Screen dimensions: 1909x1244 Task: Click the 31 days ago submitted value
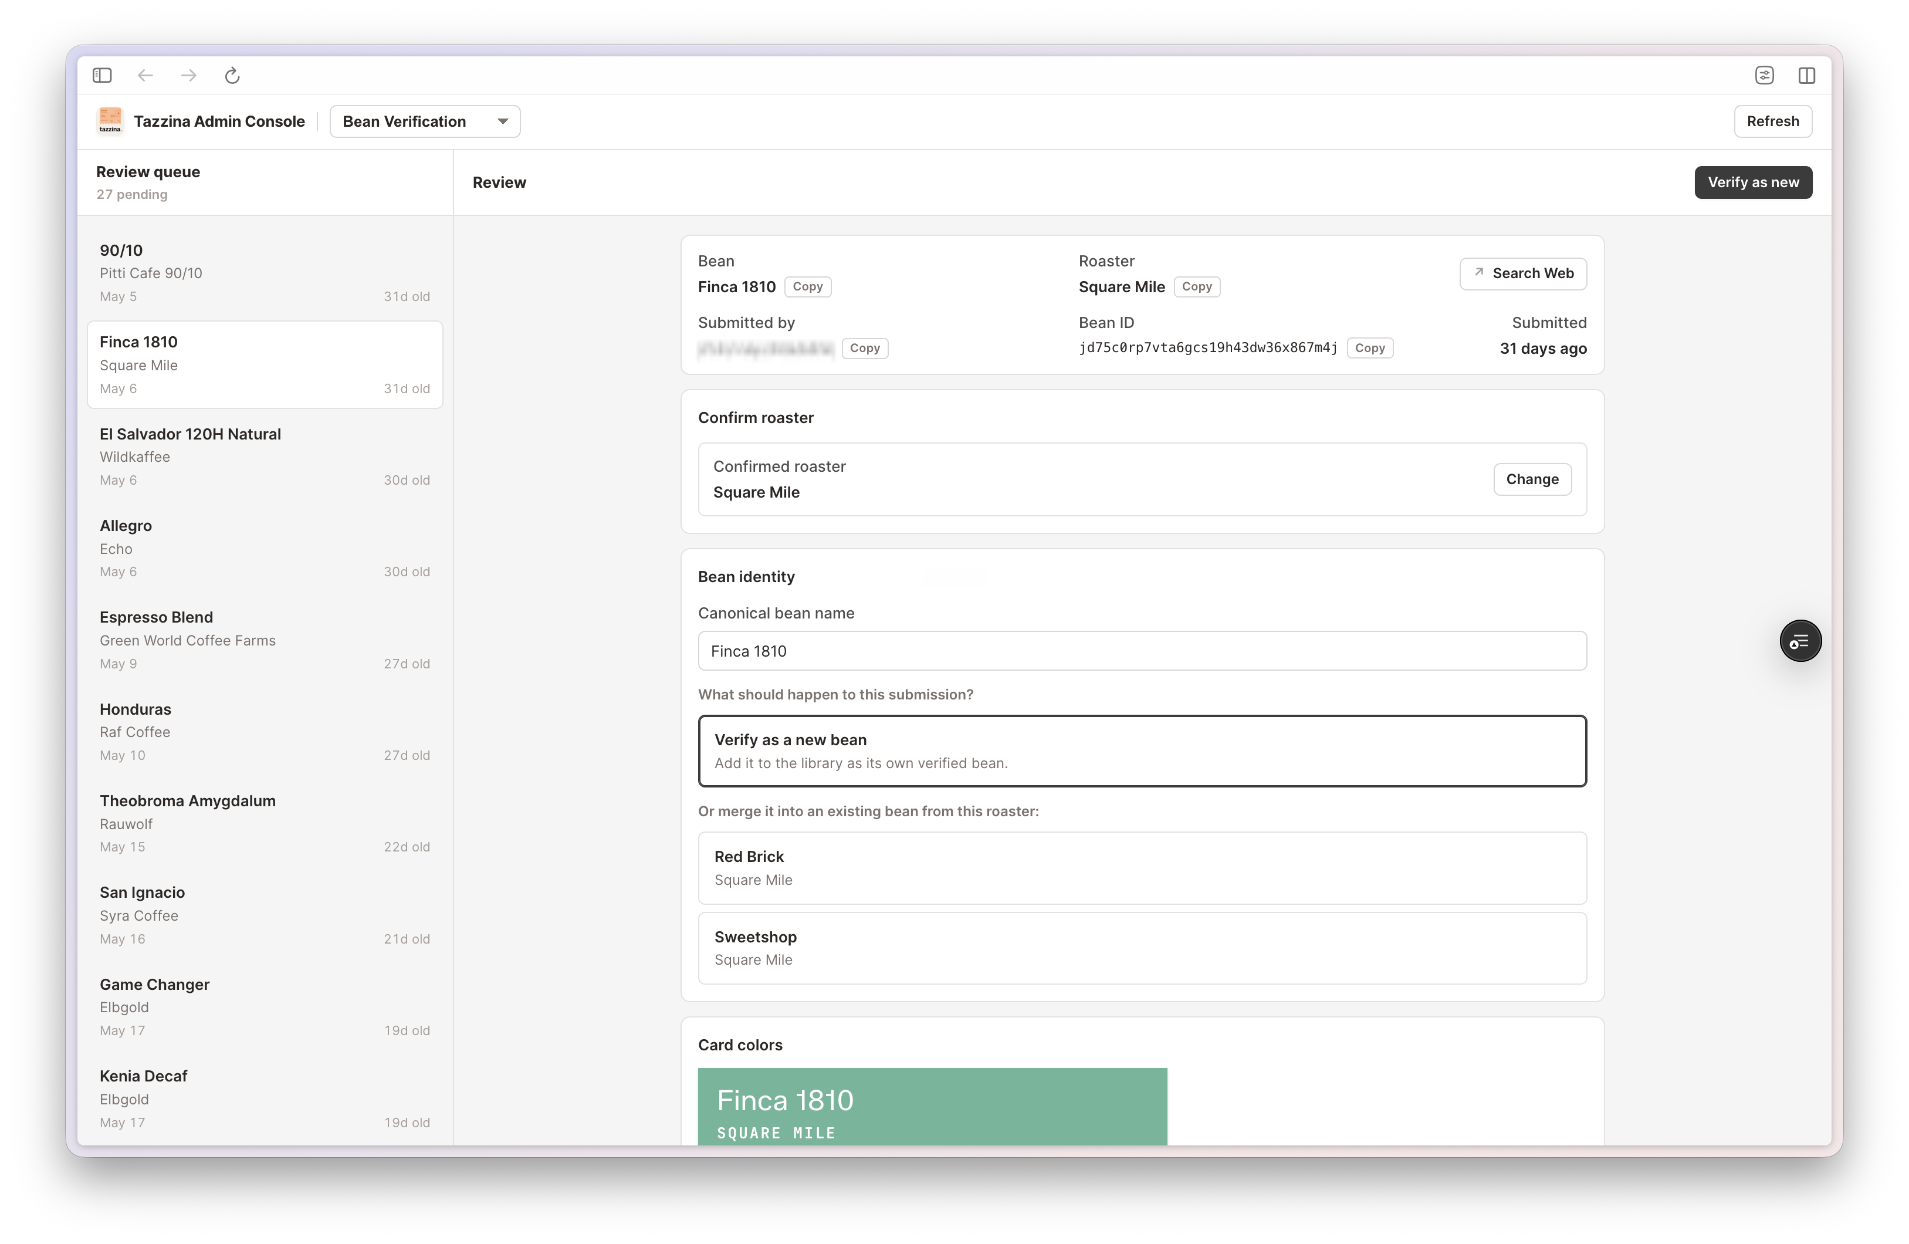pos(1544,348)
